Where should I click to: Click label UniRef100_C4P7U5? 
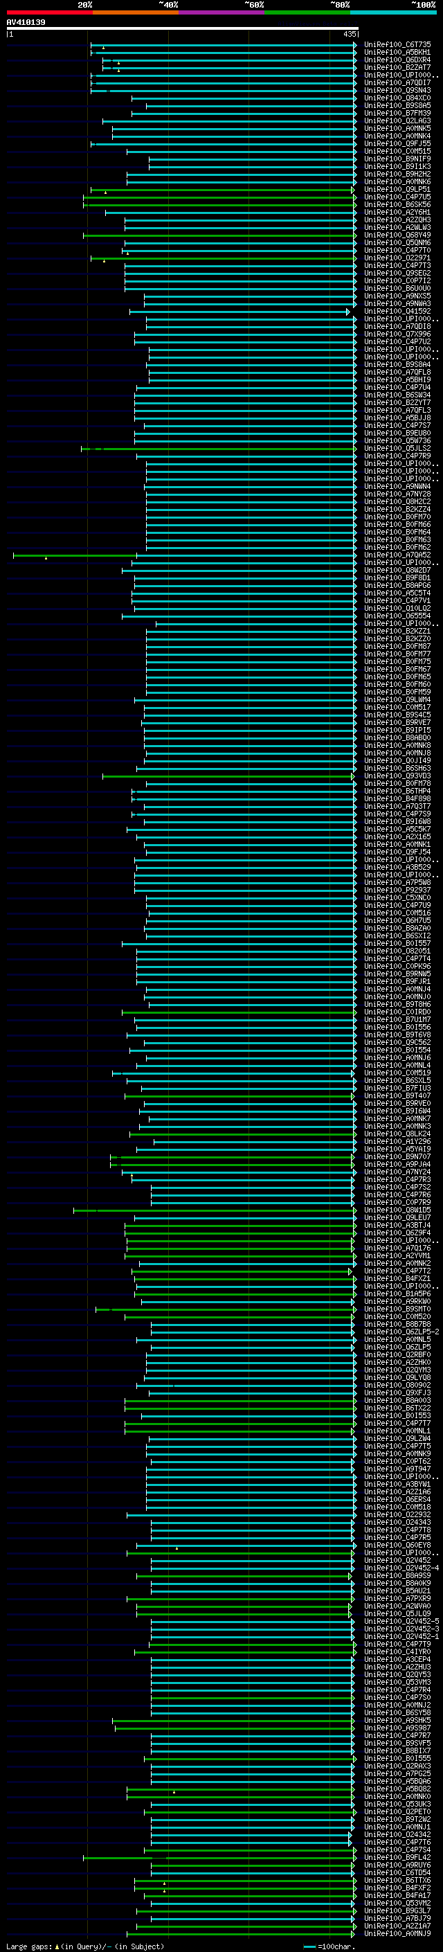pyautogui.click(x=397, y=197)
